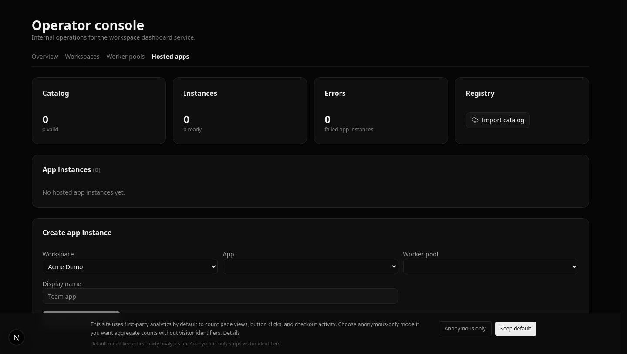Click the '0 ready' instances text
The image size is (627, 354).
pyautogui.click(x=192, y=130)
